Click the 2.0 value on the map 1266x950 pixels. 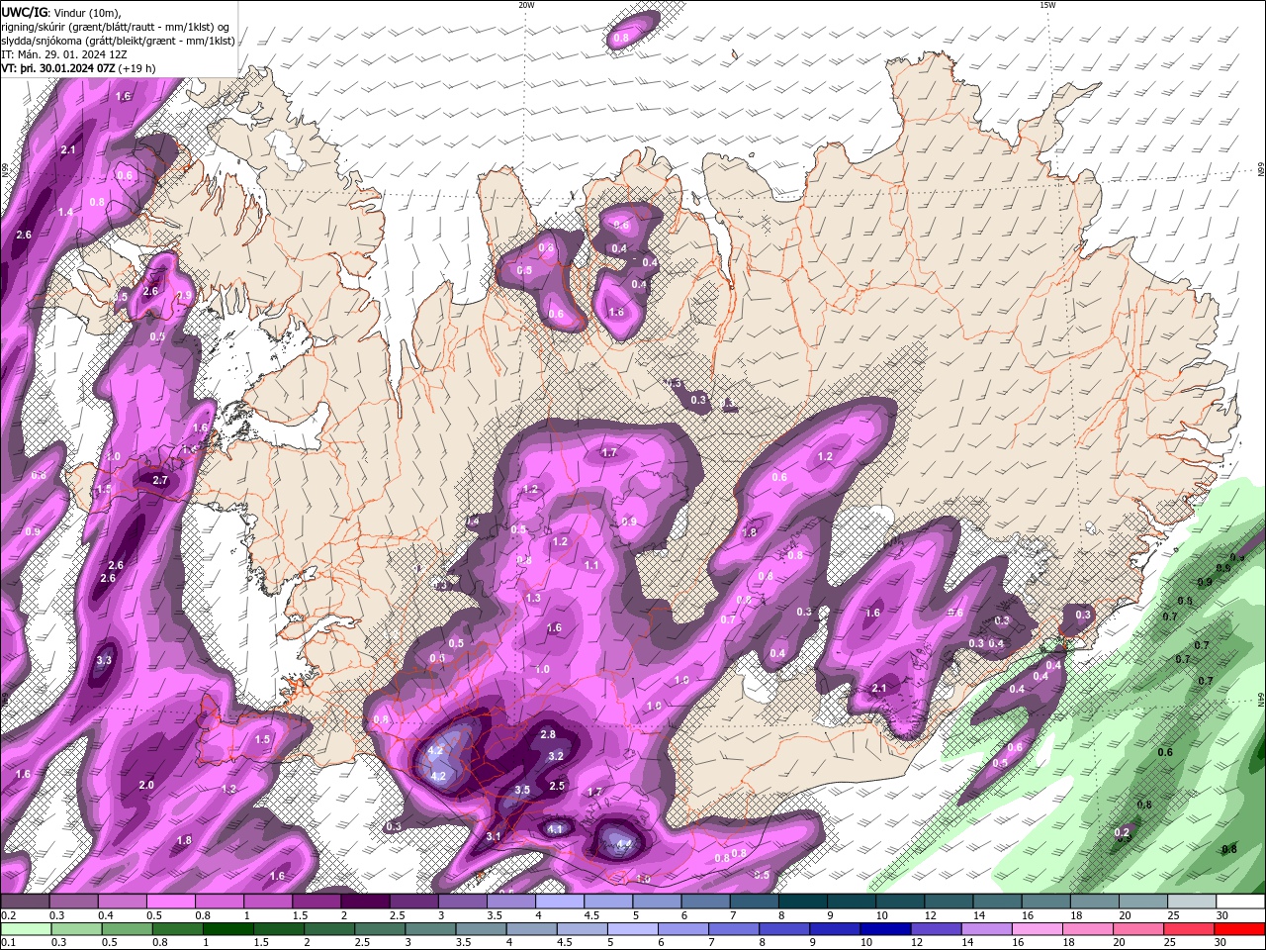point(146,785)
